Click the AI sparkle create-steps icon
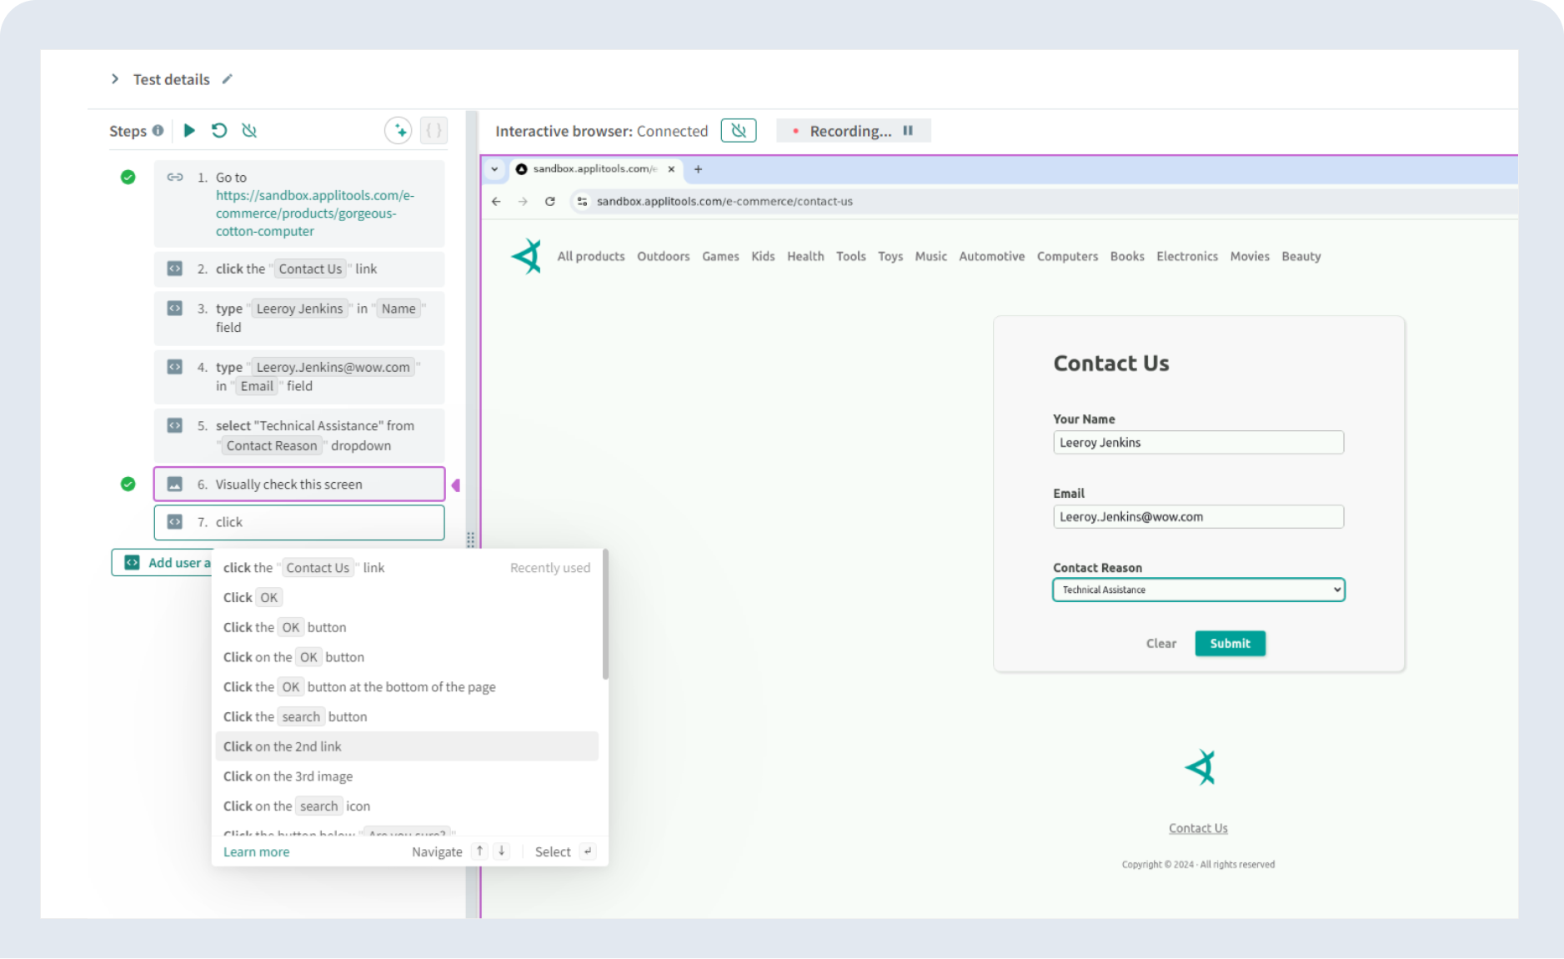The width and height of the screenshot is (1564, 959). tap(399, 131)
